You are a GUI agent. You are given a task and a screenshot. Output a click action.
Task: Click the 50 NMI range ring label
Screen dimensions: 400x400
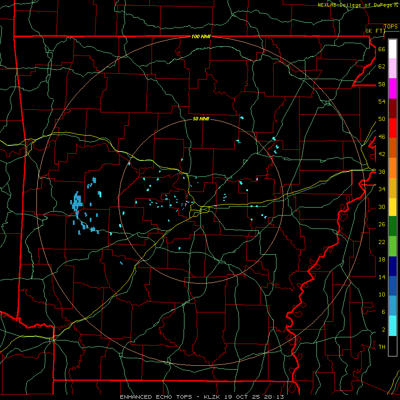coord(201,119)
